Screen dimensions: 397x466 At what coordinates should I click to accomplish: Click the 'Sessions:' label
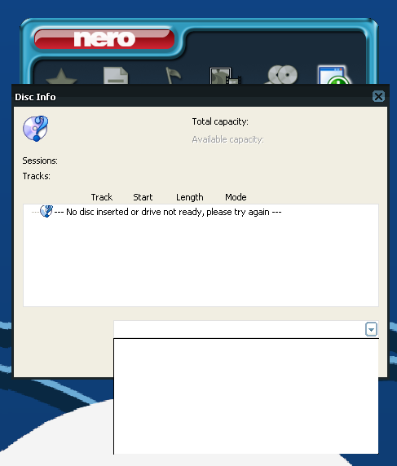(40, 160)
